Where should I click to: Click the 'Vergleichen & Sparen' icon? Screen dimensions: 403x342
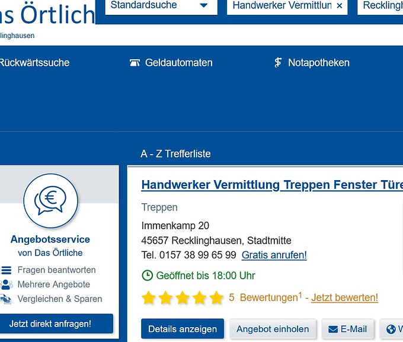5,299
